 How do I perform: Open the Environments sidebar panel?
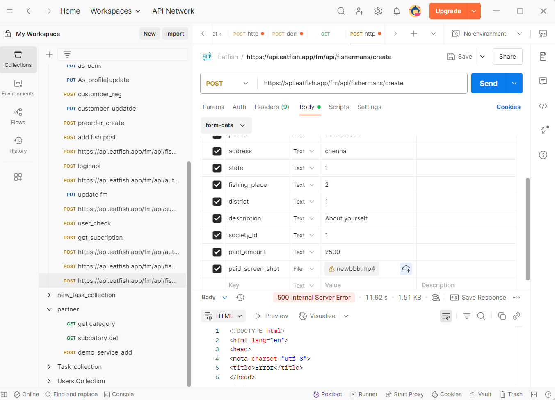pos(18,88)
